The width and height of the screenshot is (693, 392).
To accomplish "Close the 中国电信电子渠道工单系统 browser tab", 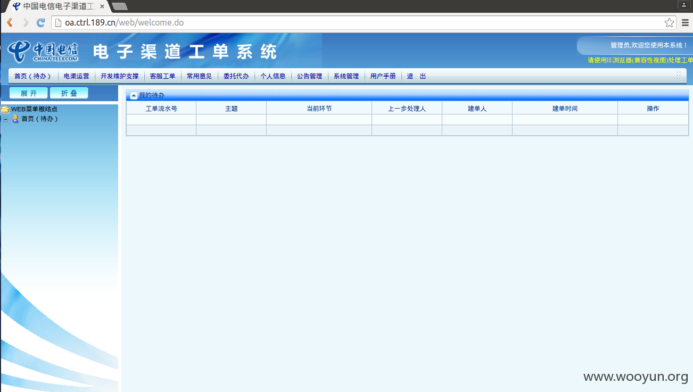I will (x=102, y=6).
